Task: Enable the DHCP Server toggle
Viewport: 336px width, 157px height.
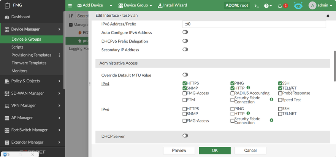Action: [x=185, y=136]
